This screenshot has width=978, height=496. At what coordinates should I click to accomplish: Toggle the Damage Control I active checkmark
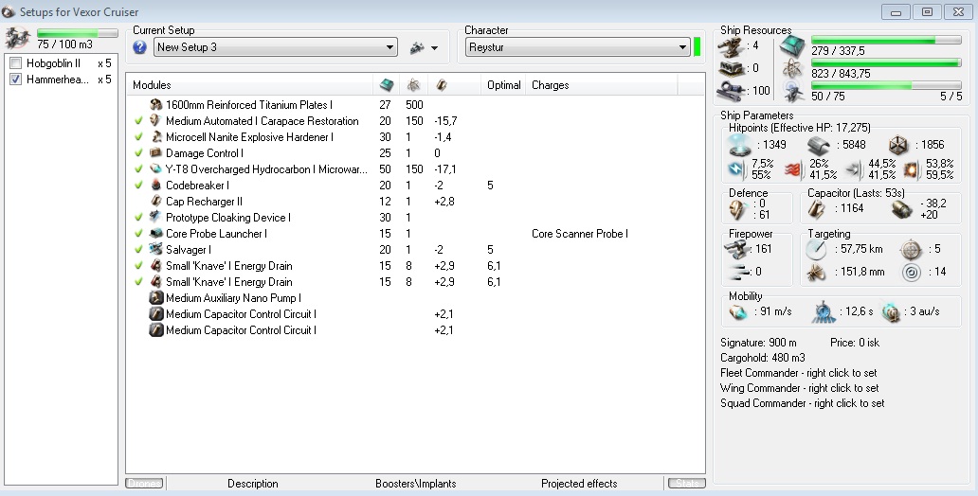(138, 152)
